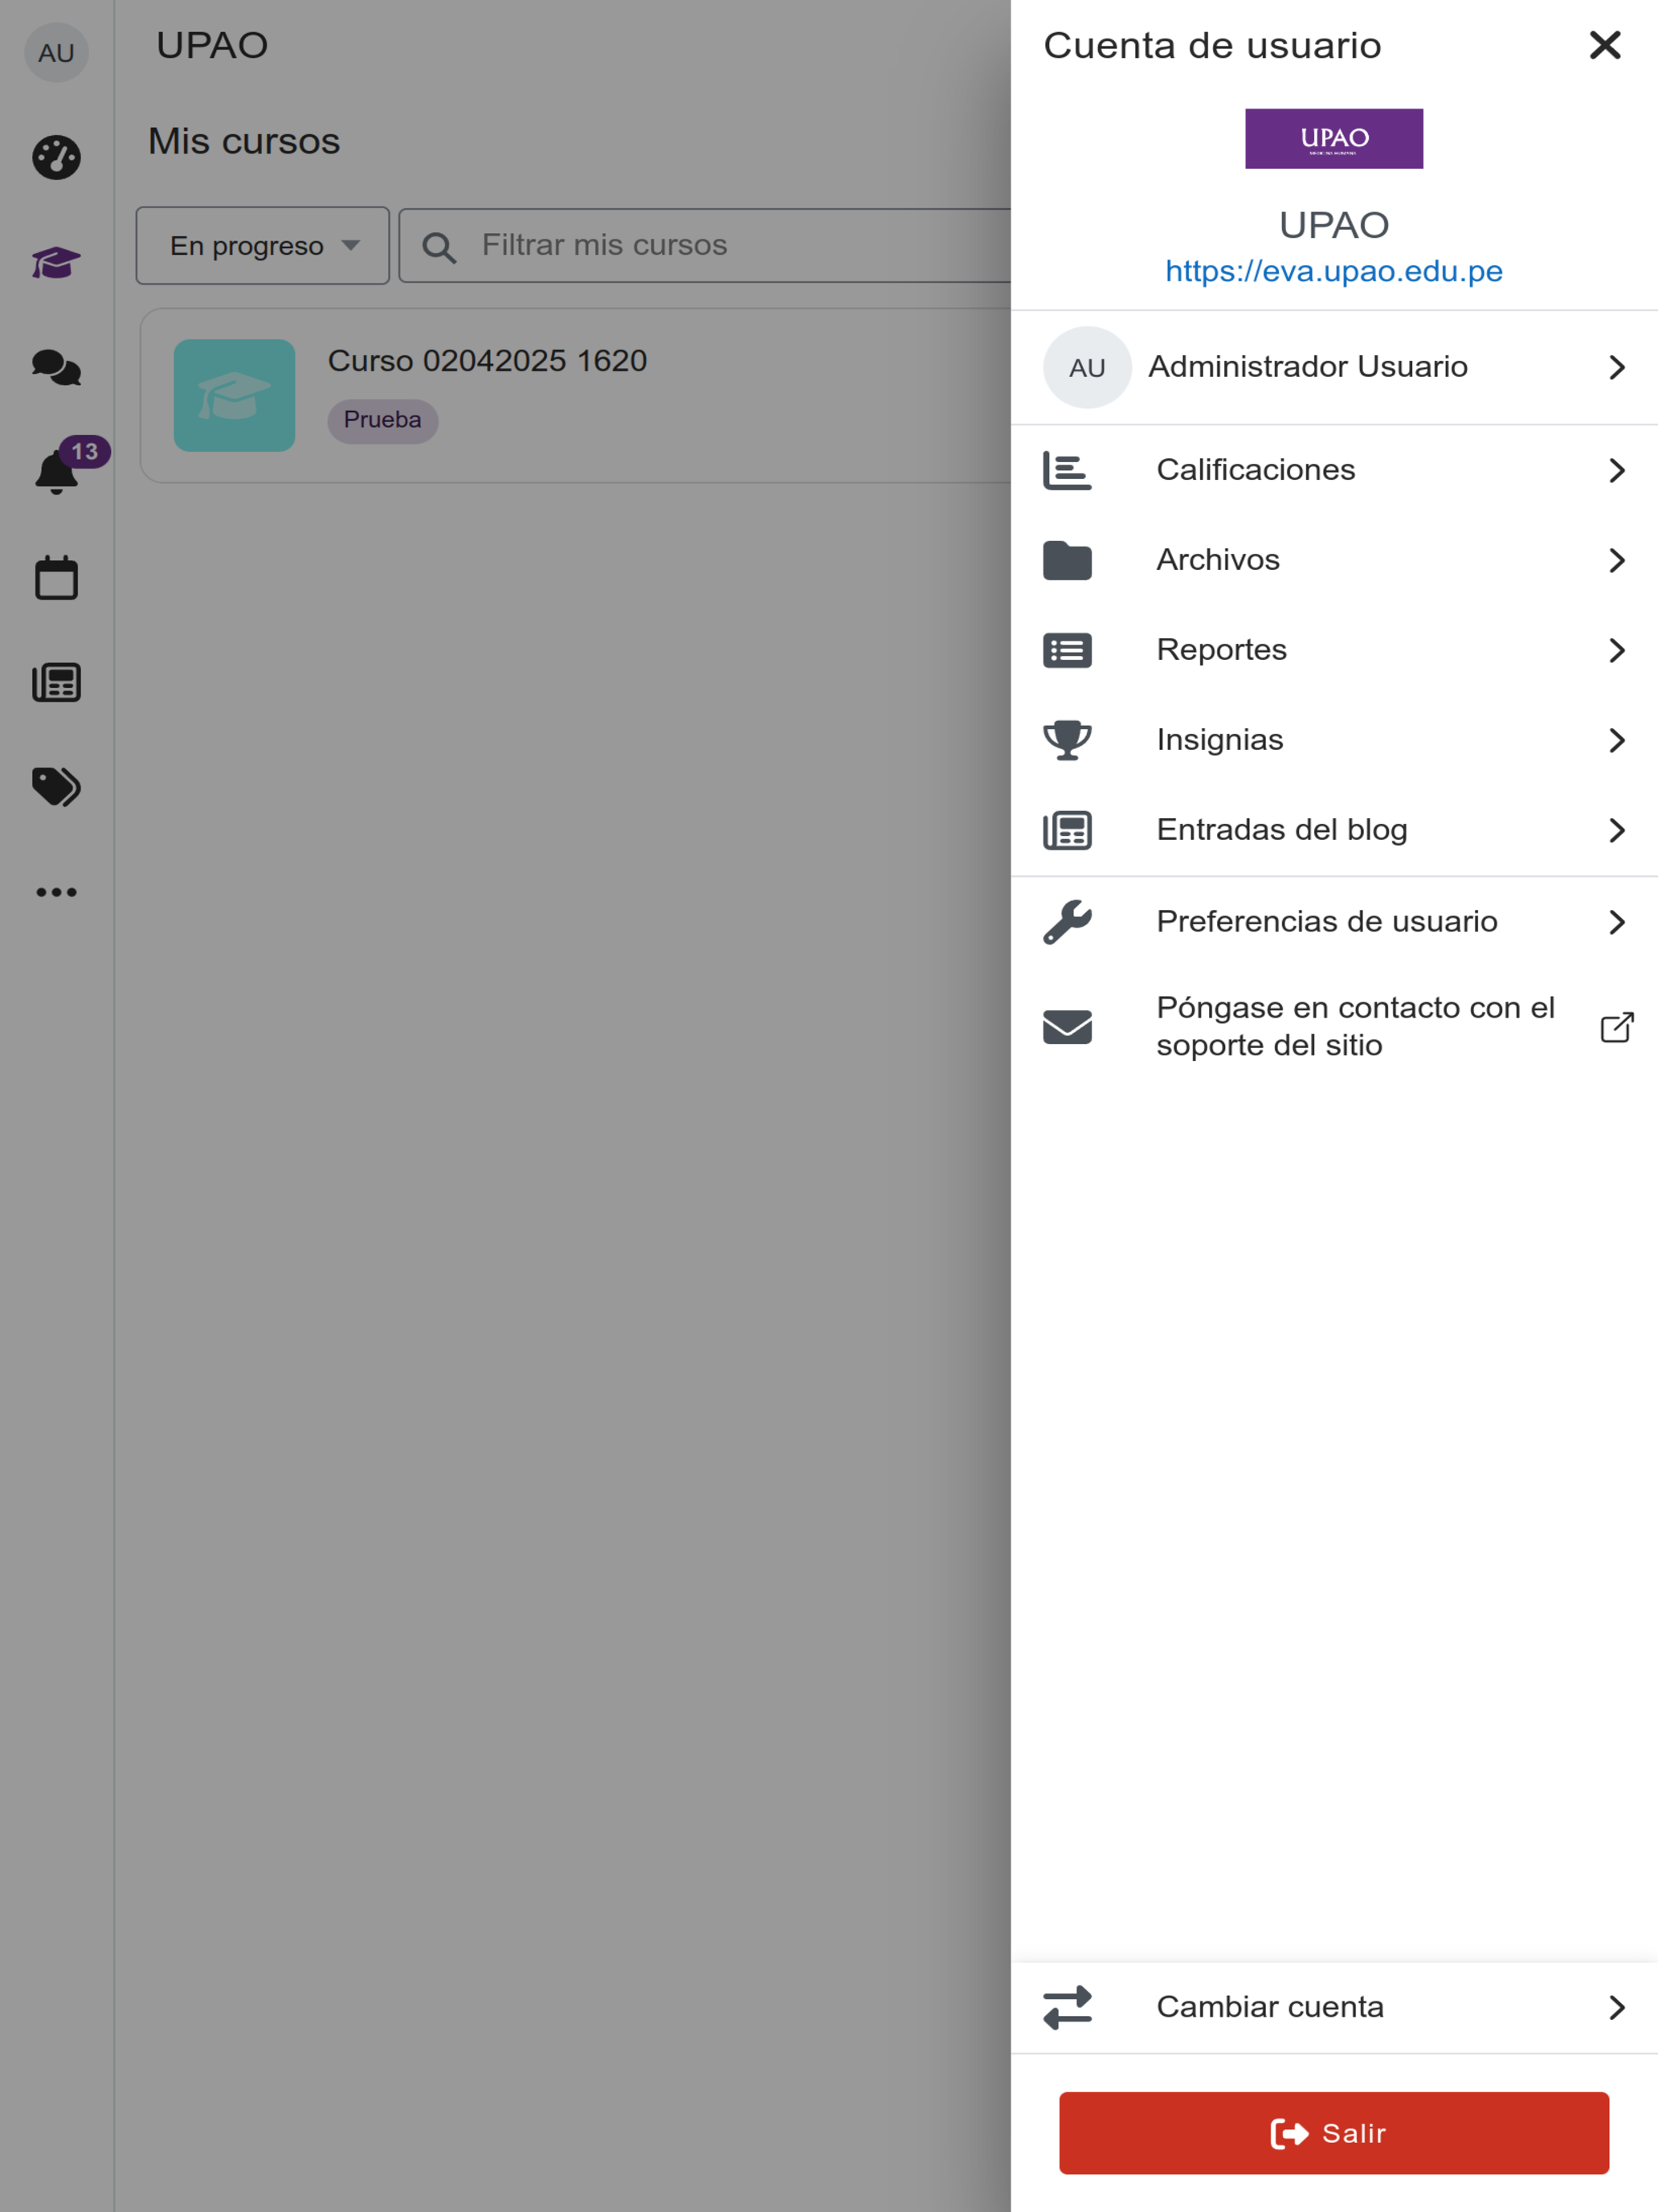Click the UPAO site title in header

tap(212, 45)
